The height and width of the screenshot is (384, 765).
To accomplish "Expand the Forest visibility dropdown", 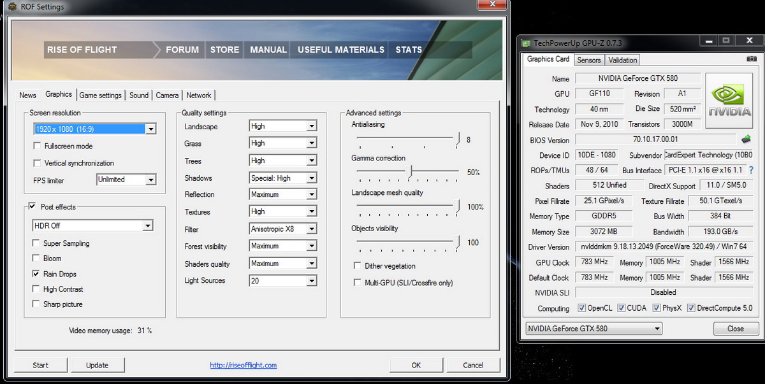I will (283, 246).
